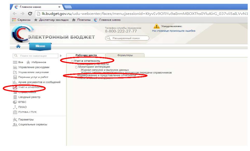Open Управление расходами sidebar icon
250x151 pixels.
15,67
